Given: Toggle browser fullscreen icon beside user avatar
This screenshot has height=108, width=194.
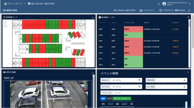Looking at the screenshot, I should click(x=159, y=4).
